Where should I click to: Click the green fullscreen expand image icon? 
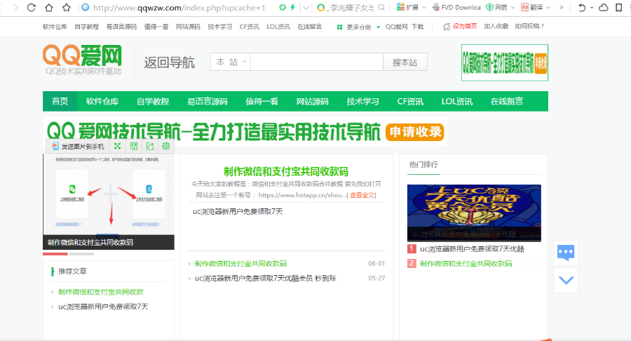[x=118, y=146]
